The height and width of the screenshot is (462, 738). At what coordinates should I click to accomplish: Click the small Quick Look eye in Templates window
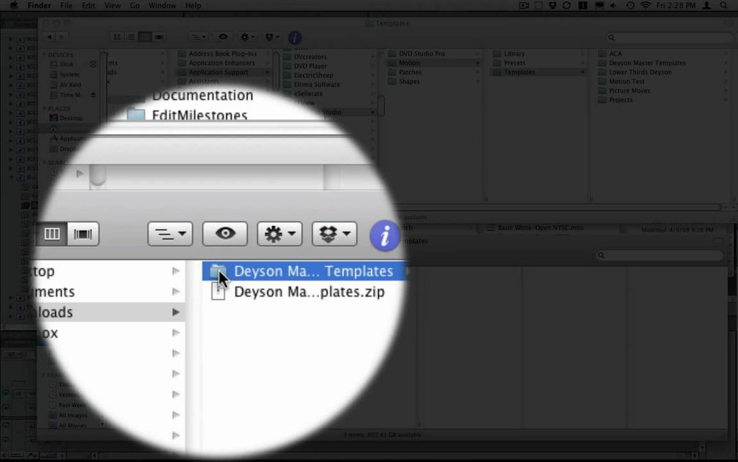point(223,37)
